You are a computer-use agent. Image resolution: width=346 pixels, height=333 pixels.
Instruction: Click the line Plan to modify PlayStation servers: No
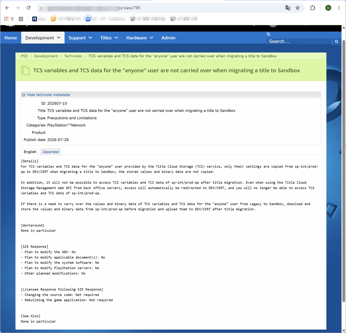pos(60,268)
